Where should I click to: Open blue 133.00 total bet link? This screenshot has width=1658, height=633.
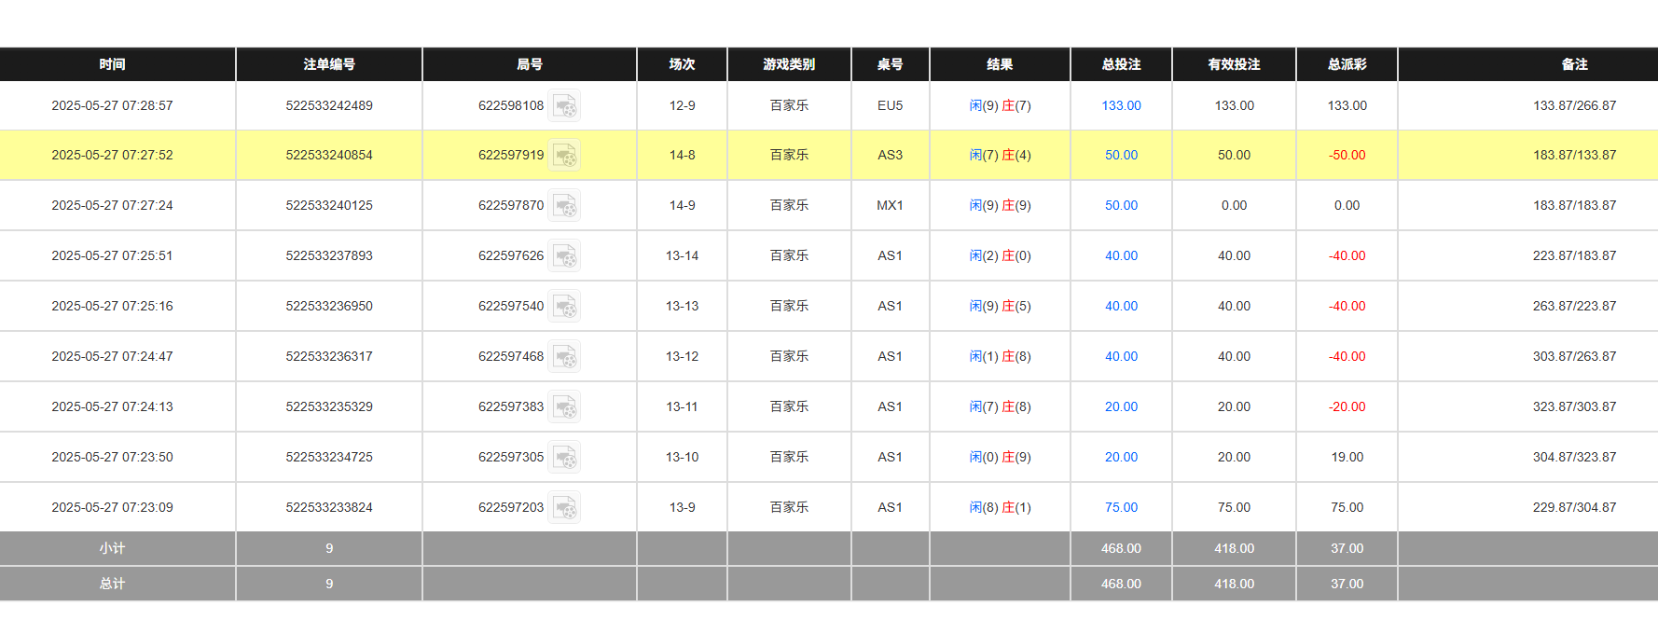(x=1121, y=106)
